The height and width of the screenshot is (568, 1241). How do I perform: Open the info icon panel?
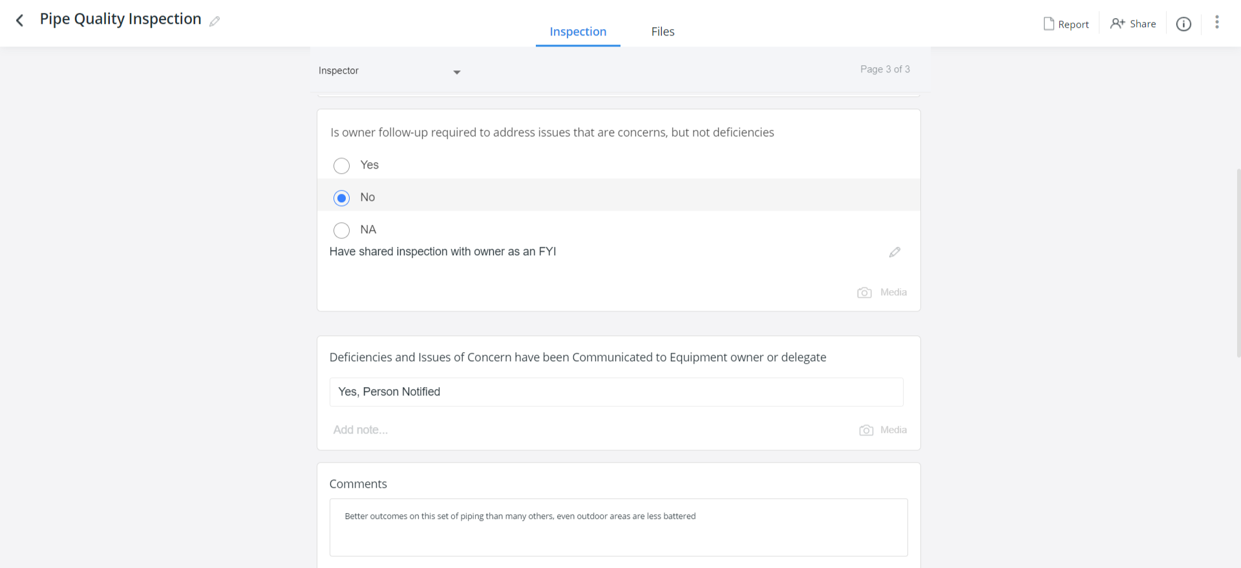coord(1183,24)
